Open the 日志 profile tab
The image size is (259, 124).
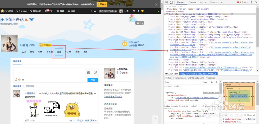[32, 52]
